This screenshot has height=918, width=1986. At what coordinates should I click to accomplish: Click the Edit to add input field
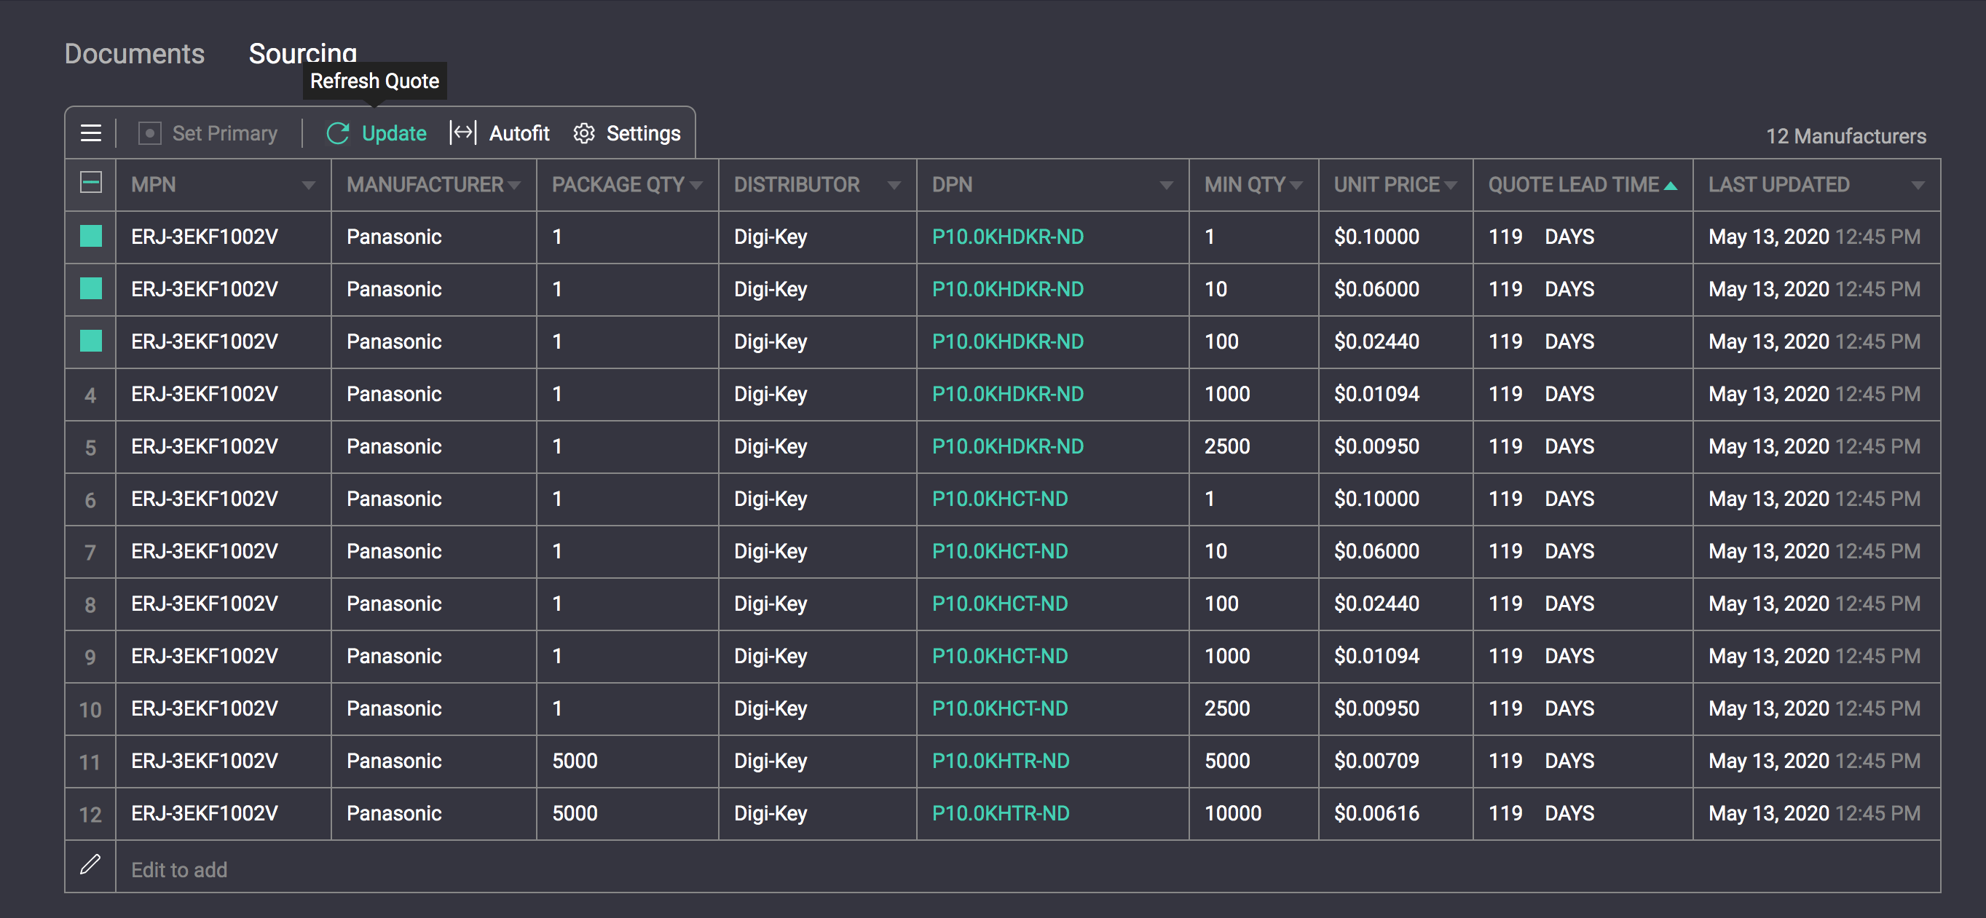1028,868
